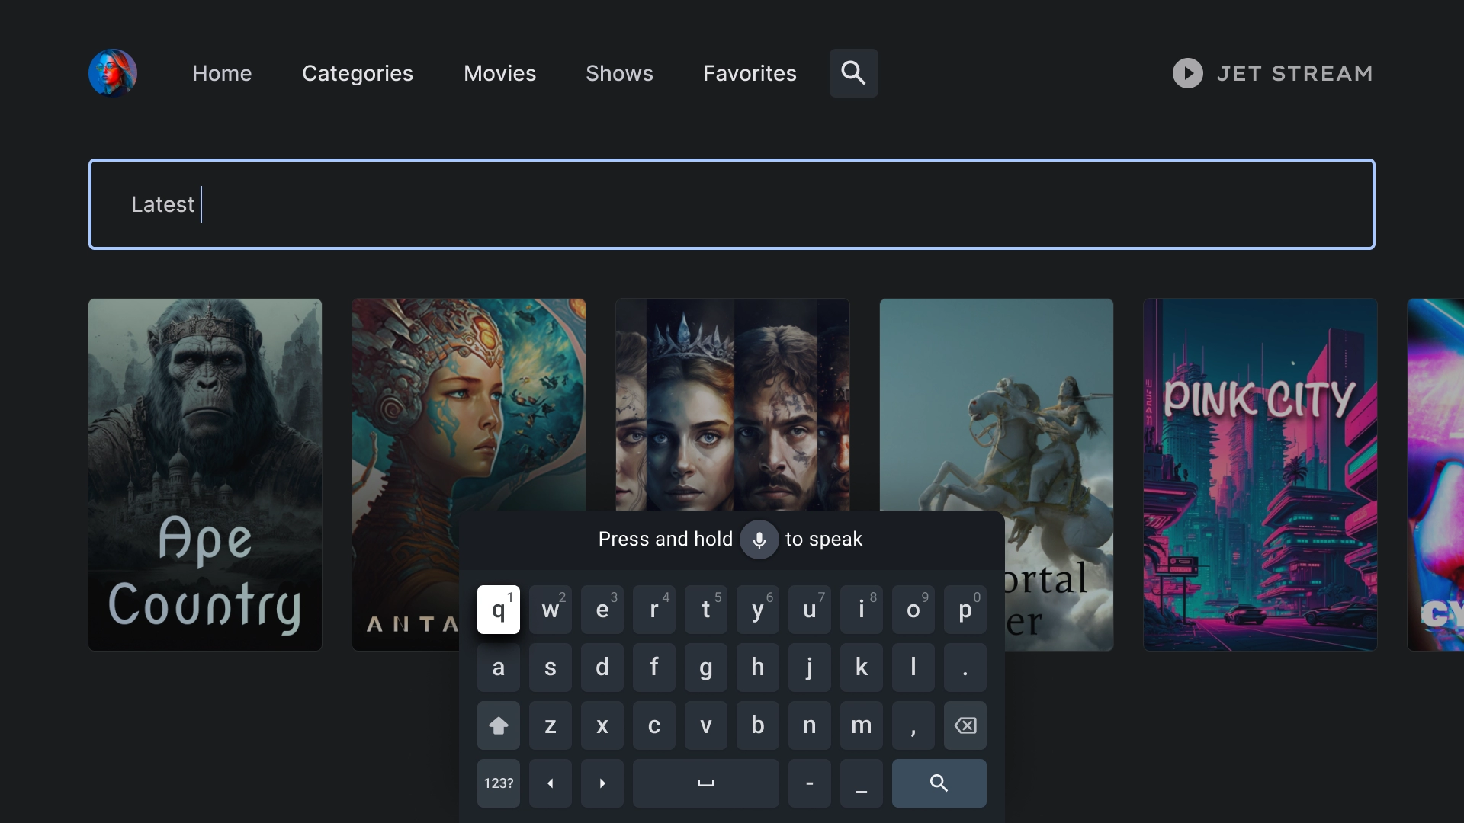Click the left arrow cursor key
Image resolution: width=1464 pixels, height=823 pixels.
click(x=549, y=783)
